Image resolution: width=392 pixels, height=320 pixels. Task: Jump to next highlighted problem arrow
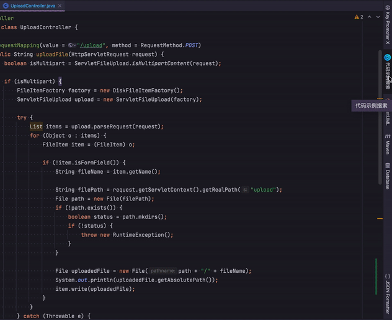click(378, 17)
